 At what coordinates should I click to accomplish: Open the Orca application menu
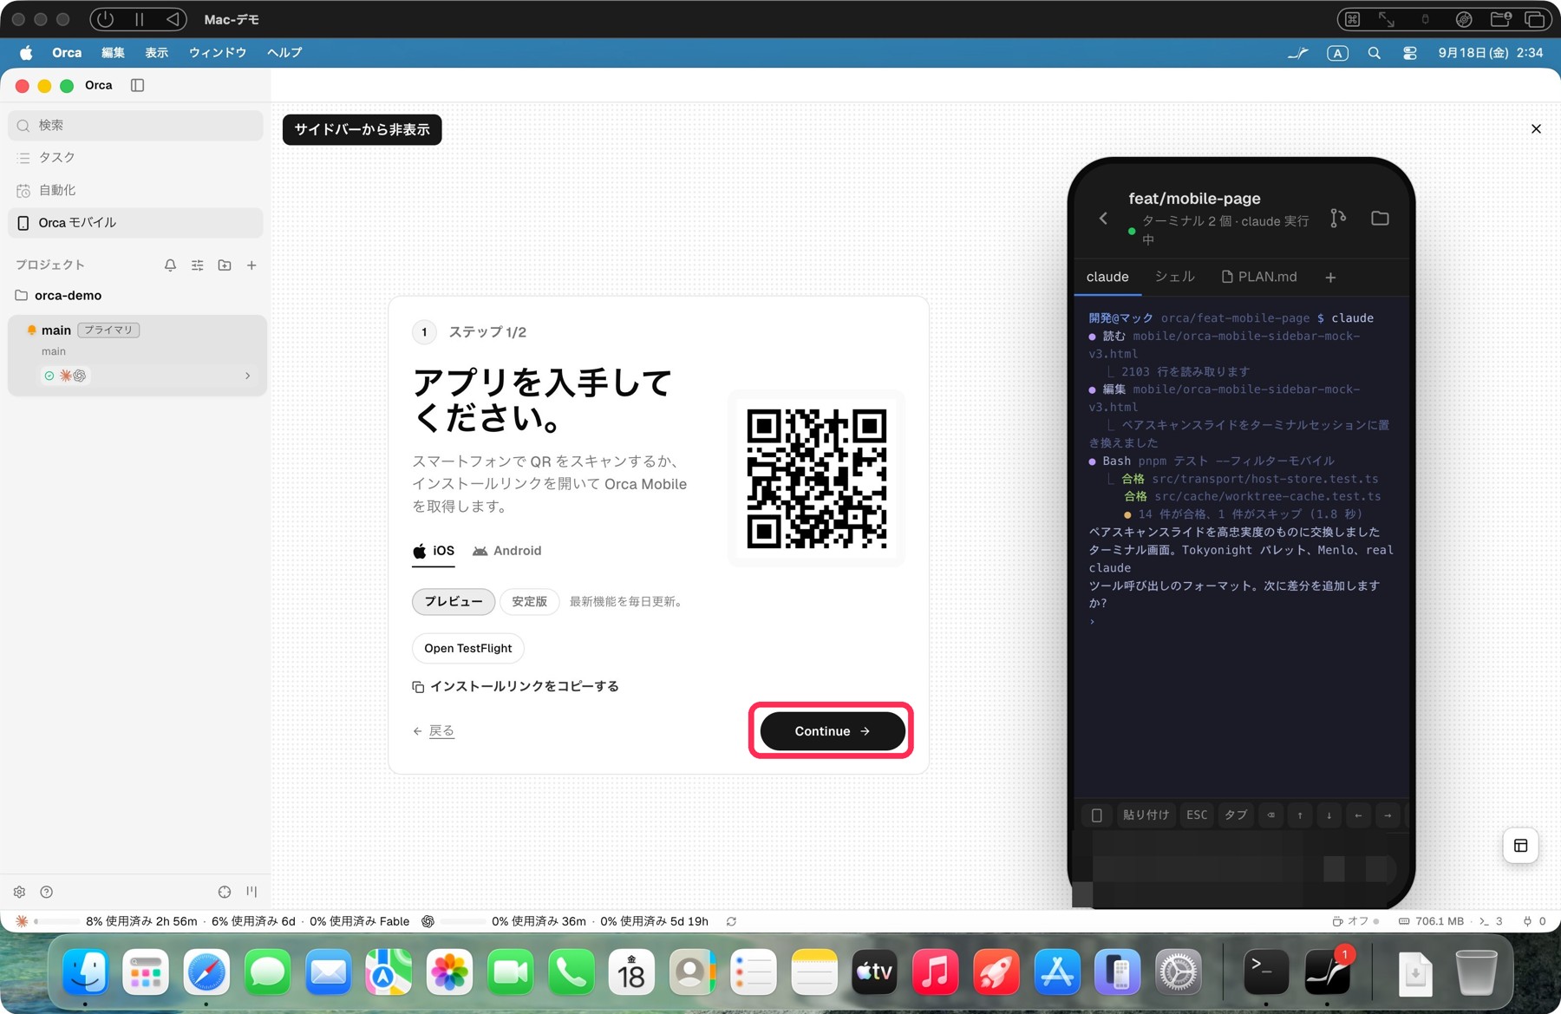pyautogui.click(x=67, y=53)
